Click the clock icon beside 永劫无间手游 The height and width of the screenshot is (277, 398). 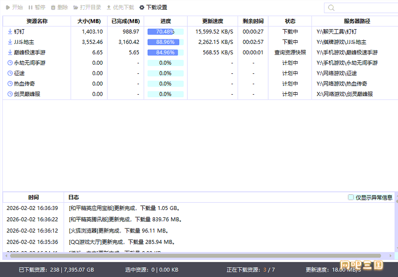pyautogui.click(x=10, y=63)
